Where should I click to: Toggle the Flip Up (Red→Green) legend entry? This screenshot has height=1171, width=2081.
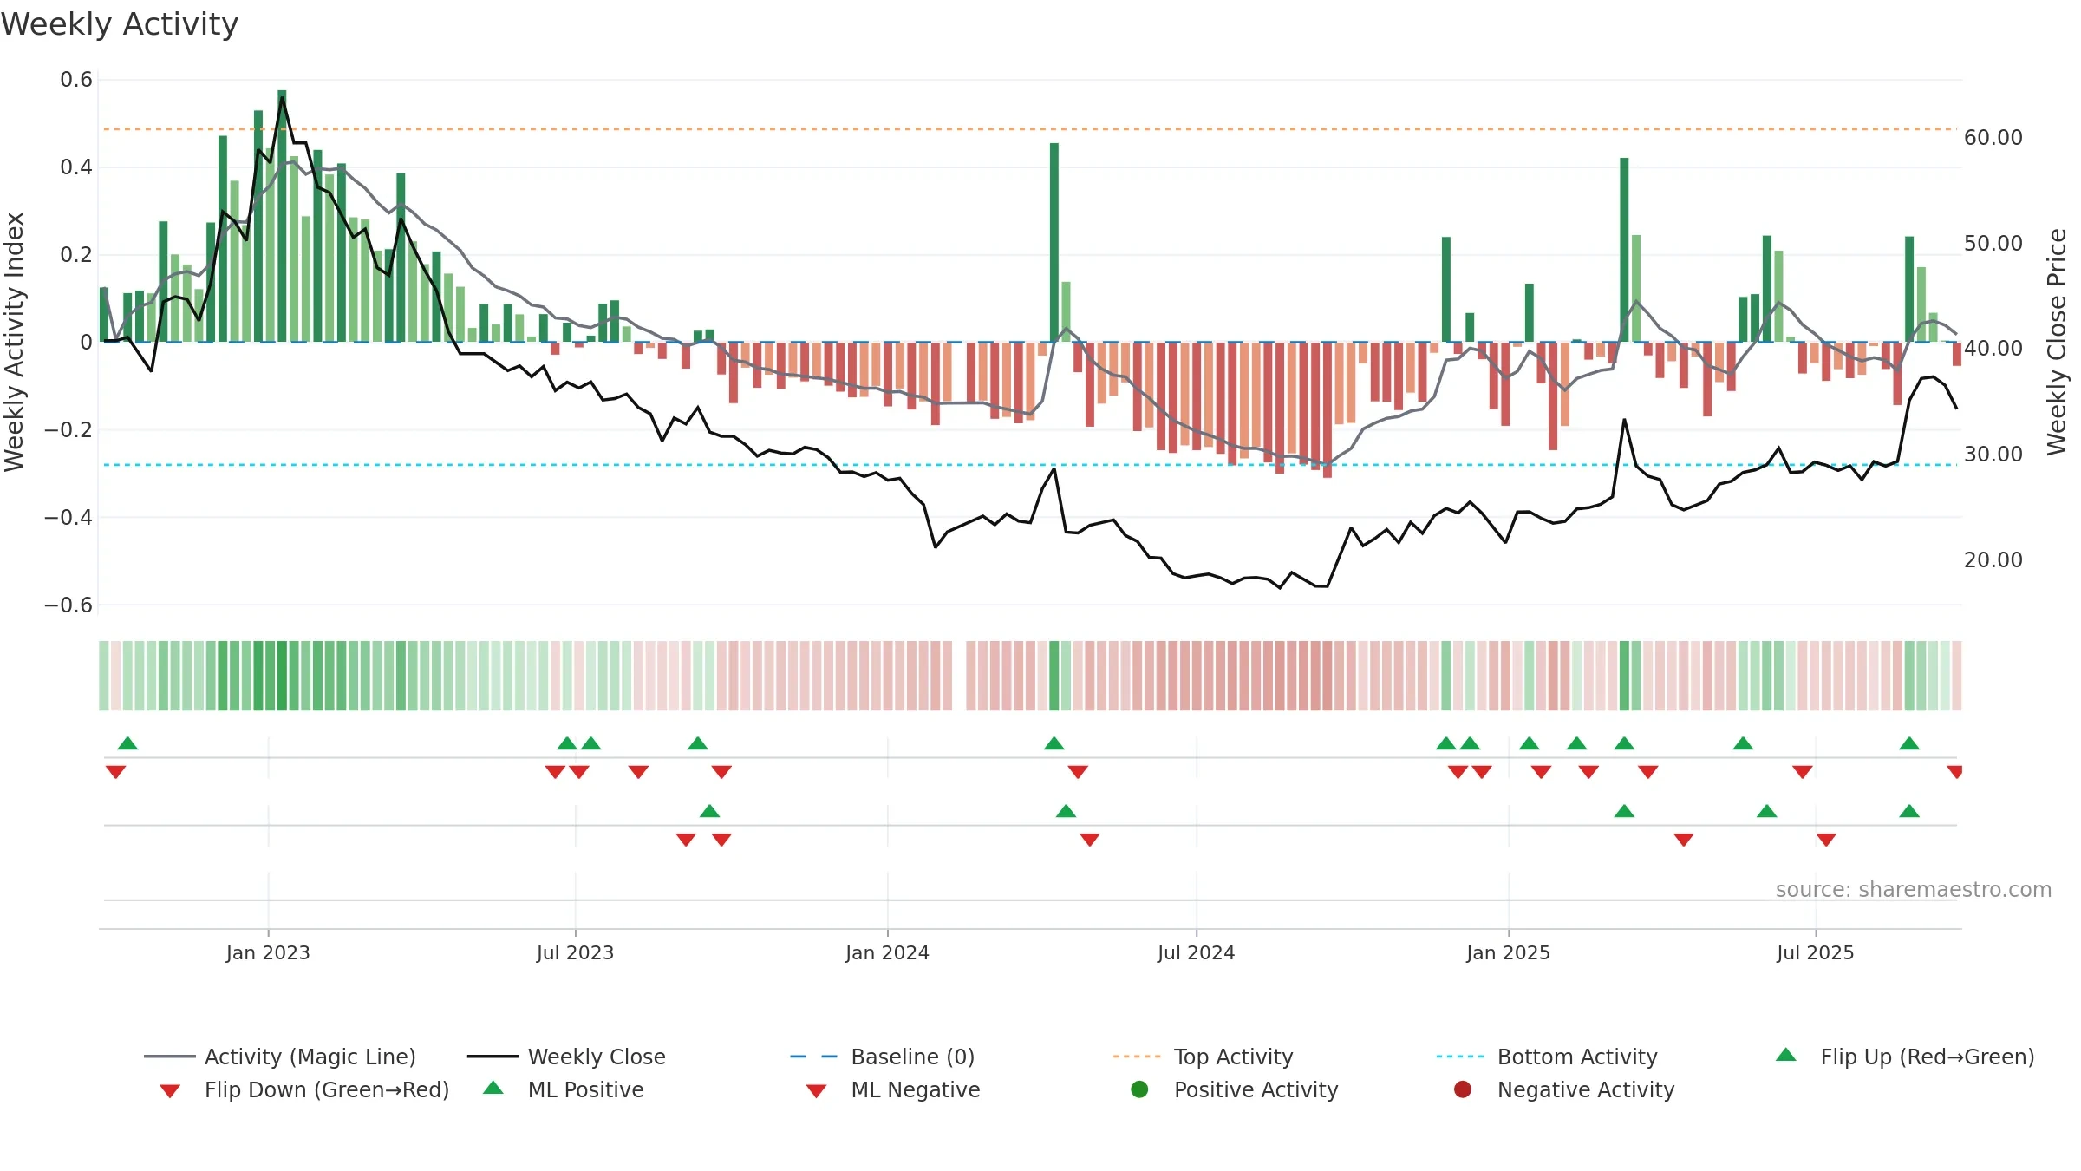[x=1905, y=1057]
